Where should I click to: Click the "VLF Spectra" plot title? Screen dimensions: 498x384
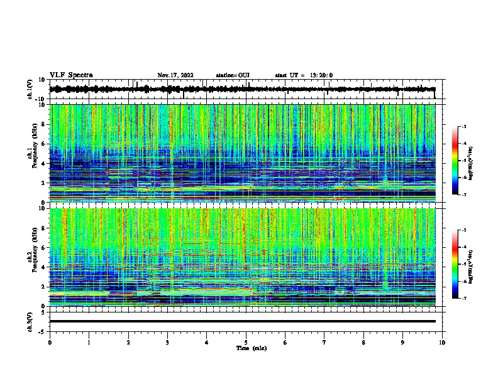(71, 75)
